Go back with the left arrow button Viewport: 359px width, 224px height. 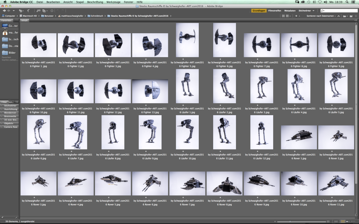pos(4,10)
